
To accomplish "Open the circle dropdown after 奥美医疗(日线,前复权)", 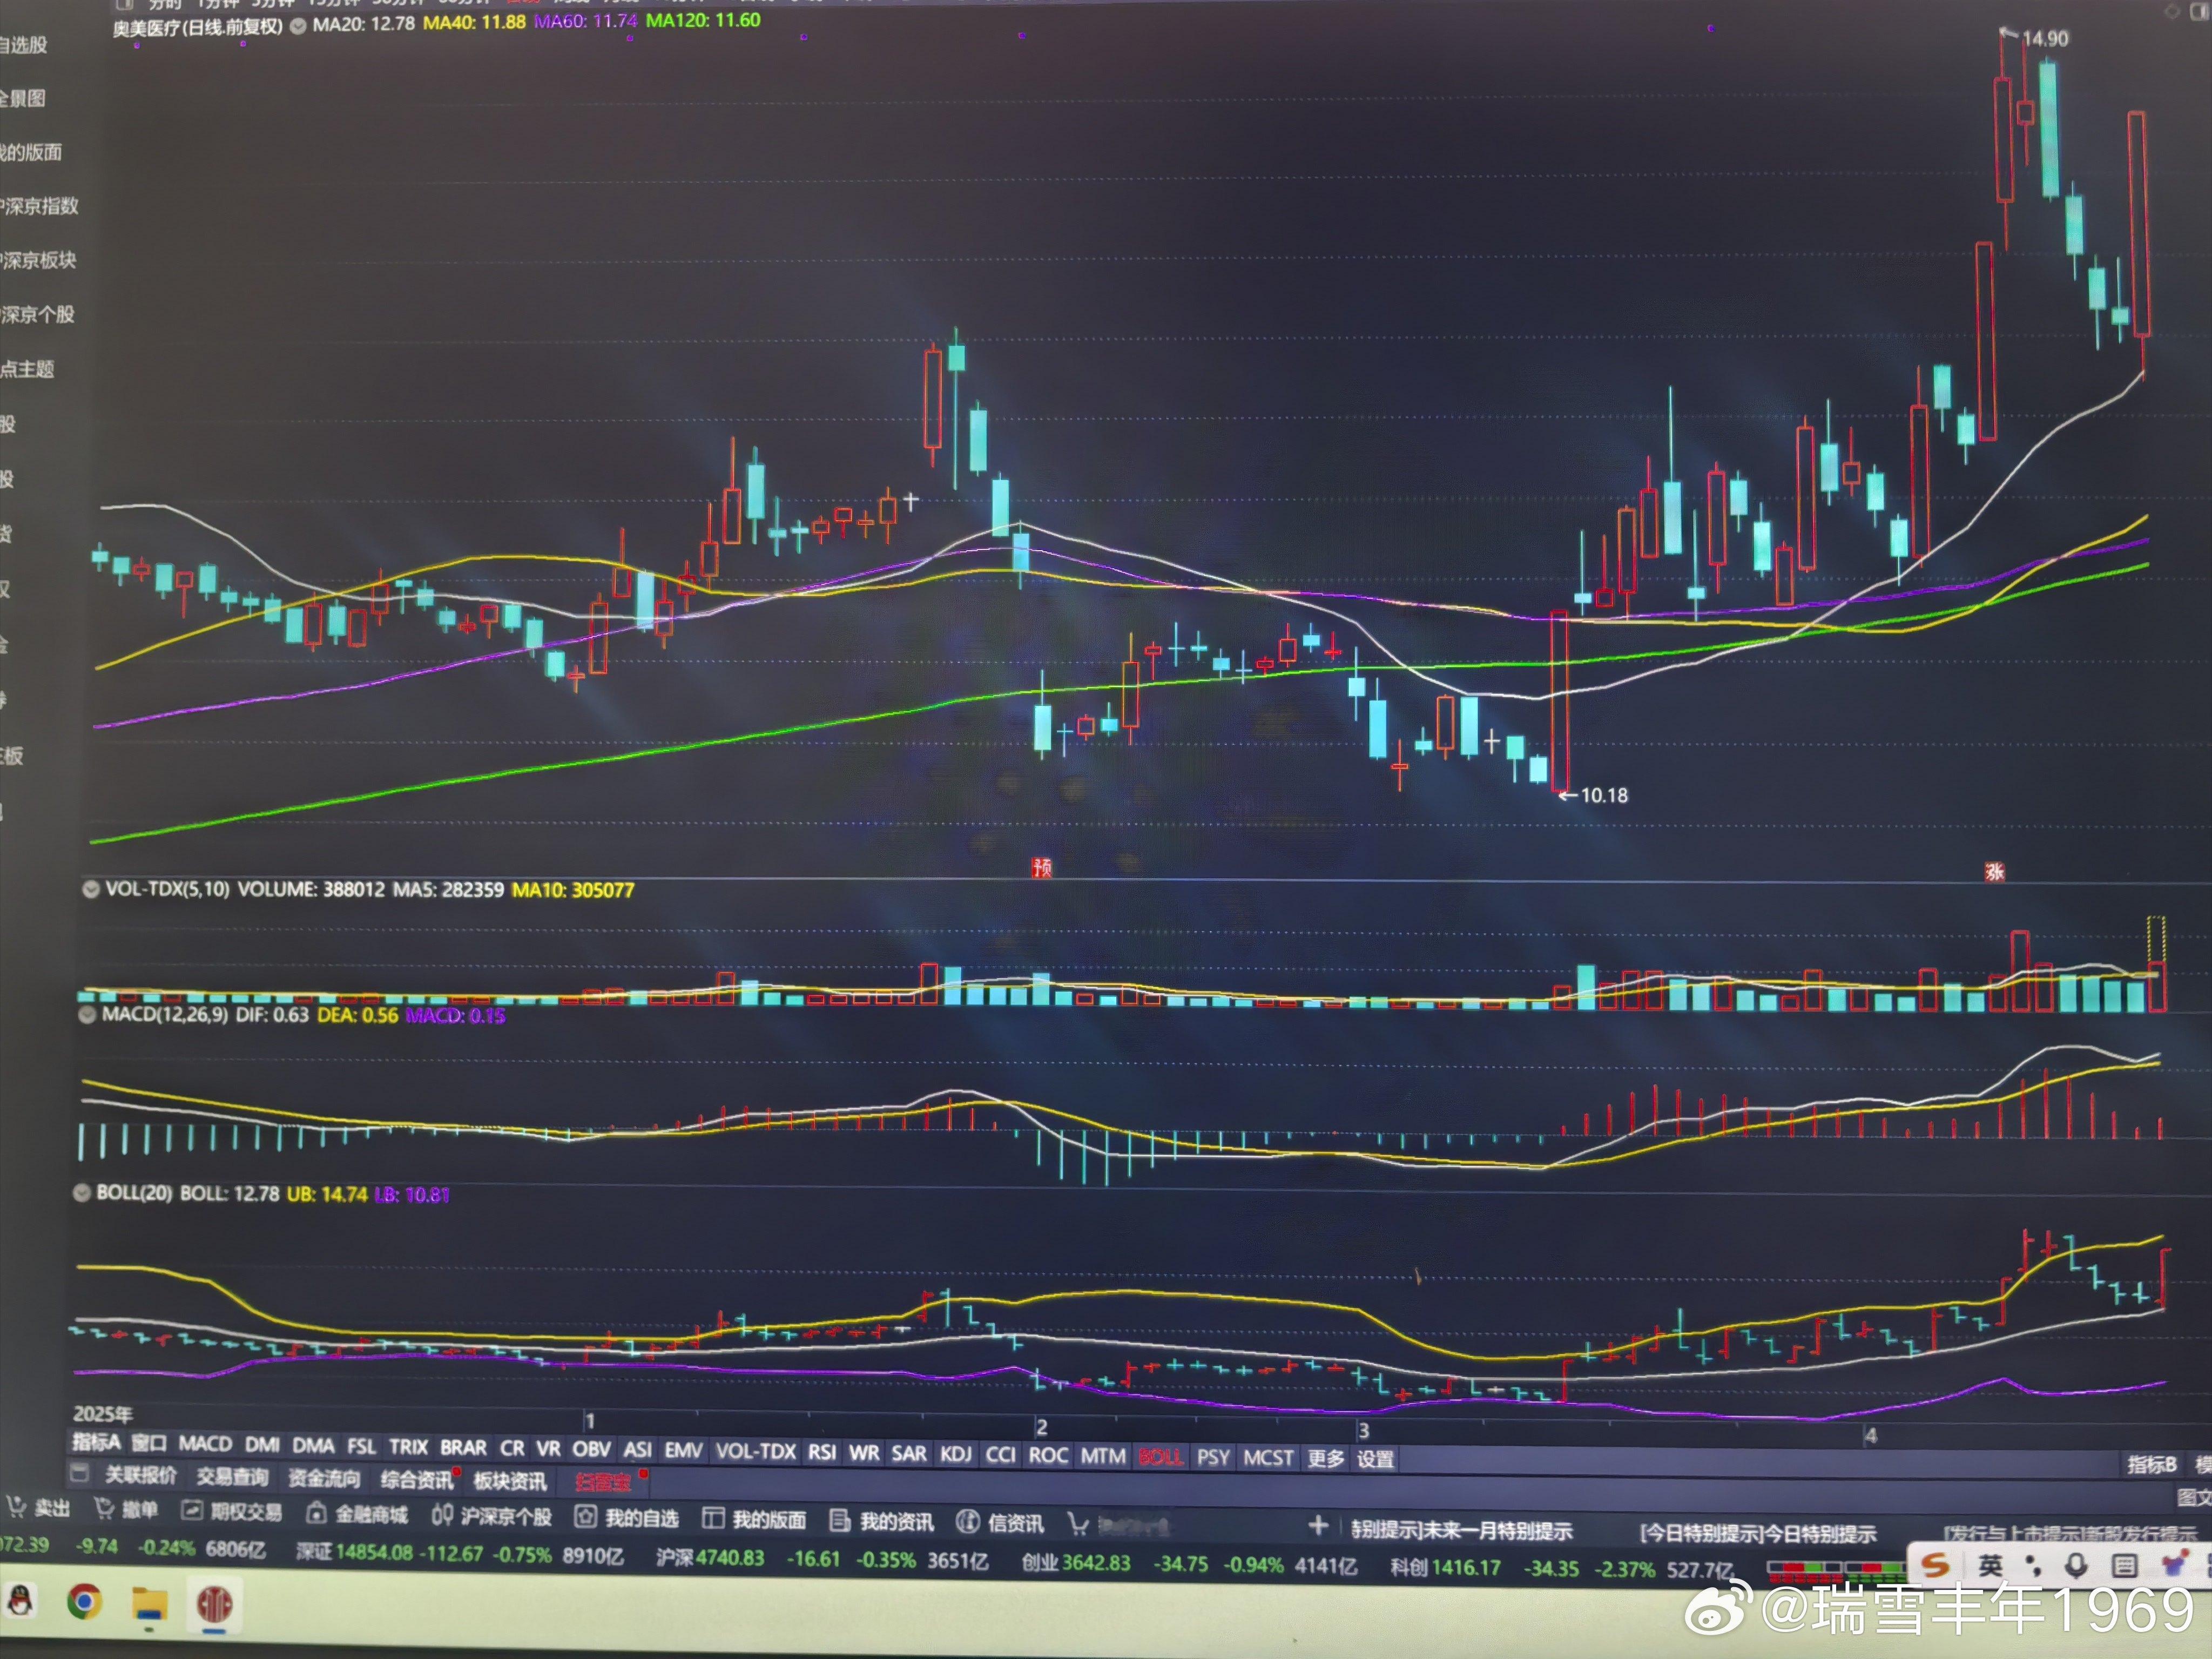I will (298, 26).
